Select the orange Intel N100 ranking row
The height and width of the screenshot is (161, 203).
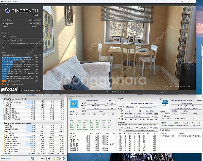pos(20,81)
